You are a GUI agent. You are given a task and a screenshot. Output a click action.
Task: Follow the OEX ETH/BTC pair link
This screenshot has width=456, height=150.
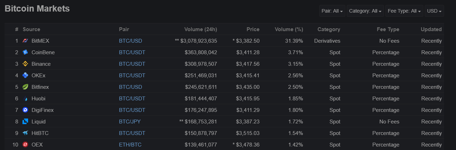pos(130,145)
